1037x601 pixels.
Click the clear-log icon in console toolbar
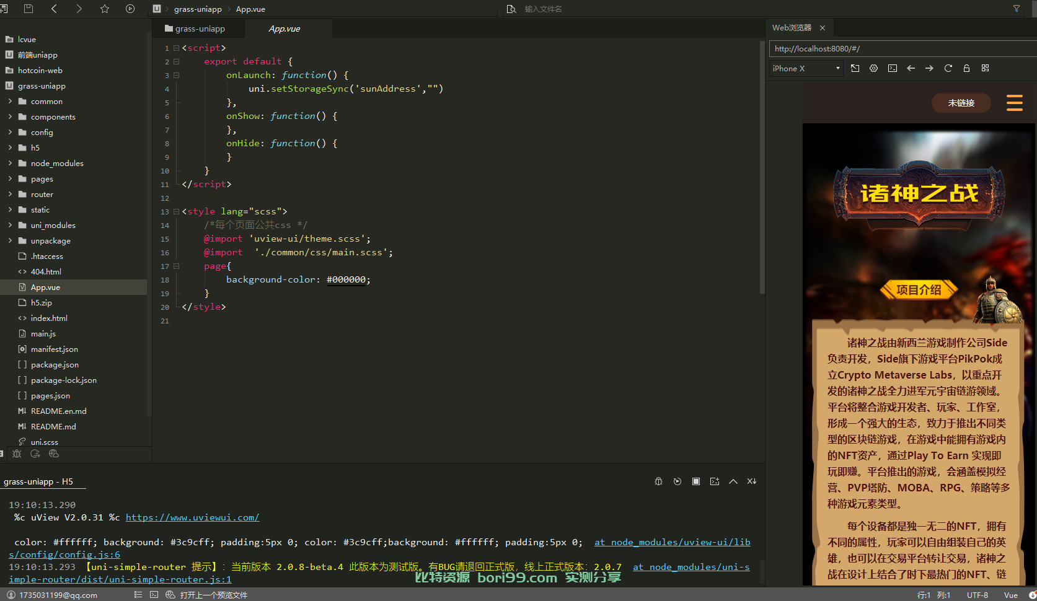752,481
